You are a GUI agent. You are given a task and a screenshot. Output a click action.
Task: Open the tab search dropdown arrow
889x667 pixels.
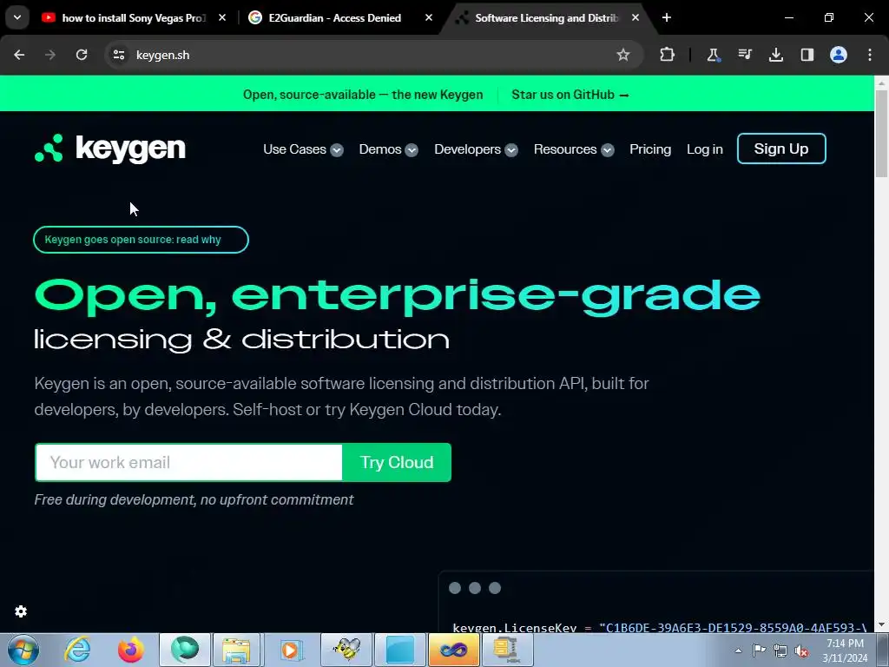click(17, 17)
